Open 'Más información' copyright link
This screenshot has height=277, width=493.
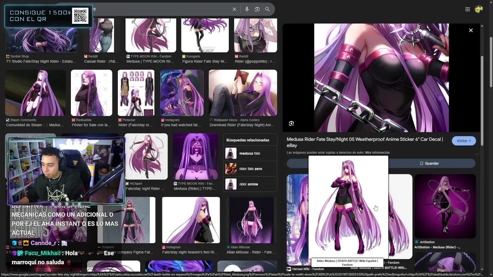[377, 153]
